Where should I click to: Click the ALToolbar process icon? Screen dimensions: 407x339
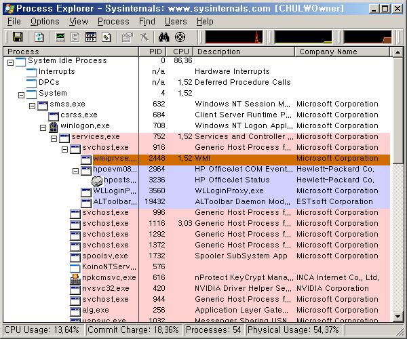86,203
